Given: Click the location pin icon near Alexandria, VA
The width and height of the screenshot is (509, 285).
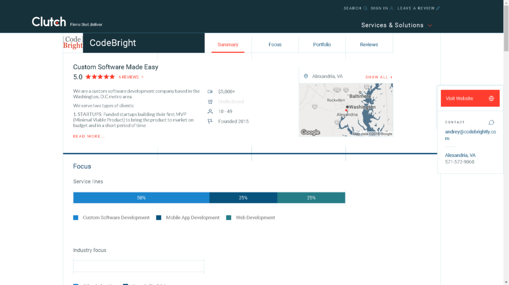Looking at the screenshot, I should click(x=306, y=76).
